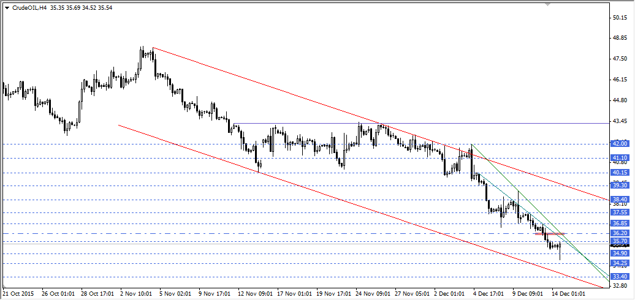Select the 40.15 horizontal level label
Image resolution: width=635 pixels, height=300 pixels.
[x=620, y=173]
